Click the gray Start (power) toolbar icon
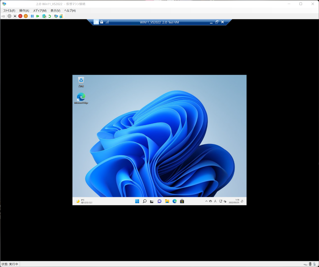This screenshot has height=267, width=319. pos(9,16)
